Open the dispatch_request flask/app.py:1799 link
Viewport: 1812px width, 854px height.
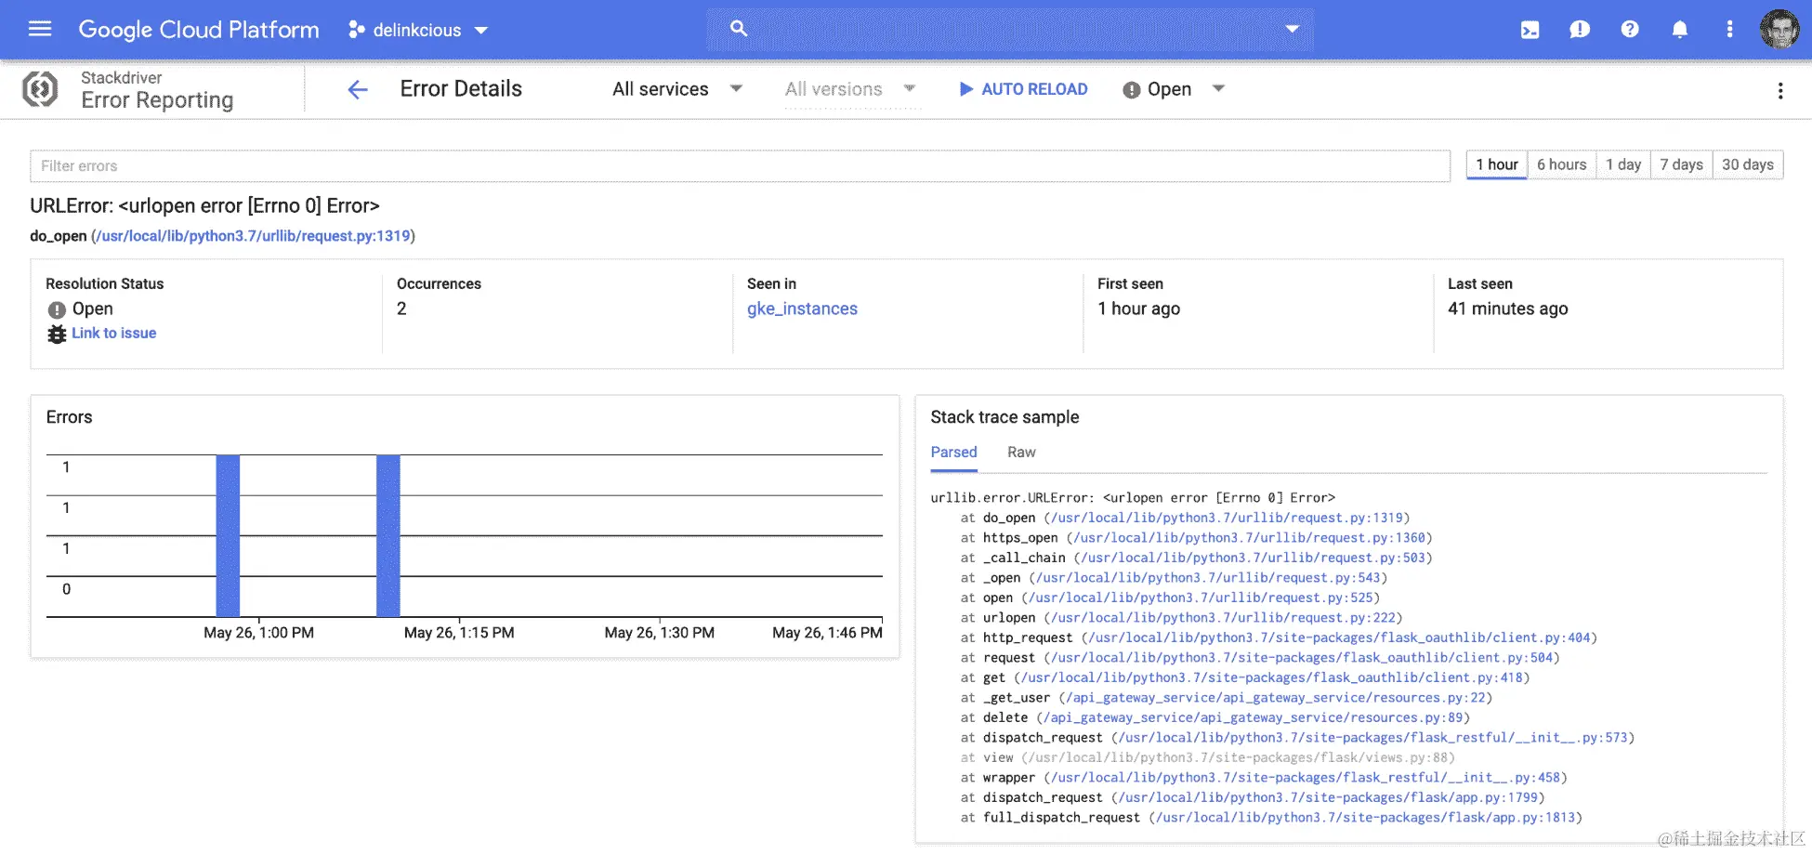(1328, 797)
